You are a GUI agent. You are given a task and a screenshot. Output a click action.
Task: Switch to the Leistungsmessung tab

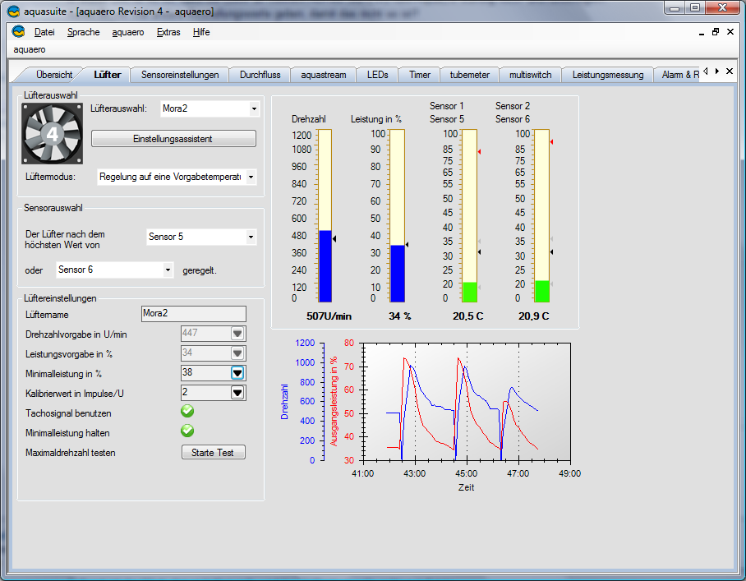[607, 75]
